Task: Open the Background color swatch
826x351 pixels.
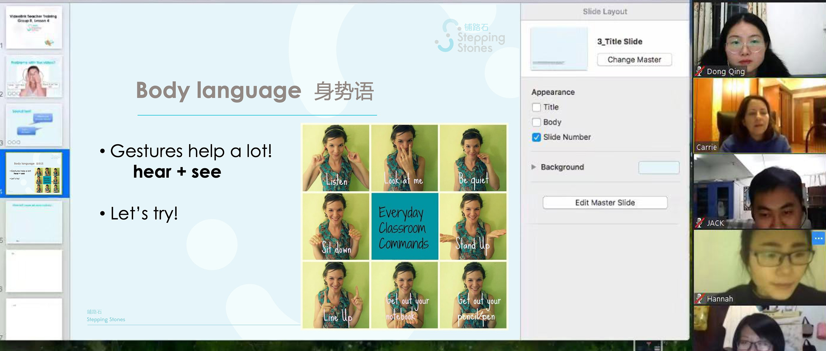Action: coord(659,167)
